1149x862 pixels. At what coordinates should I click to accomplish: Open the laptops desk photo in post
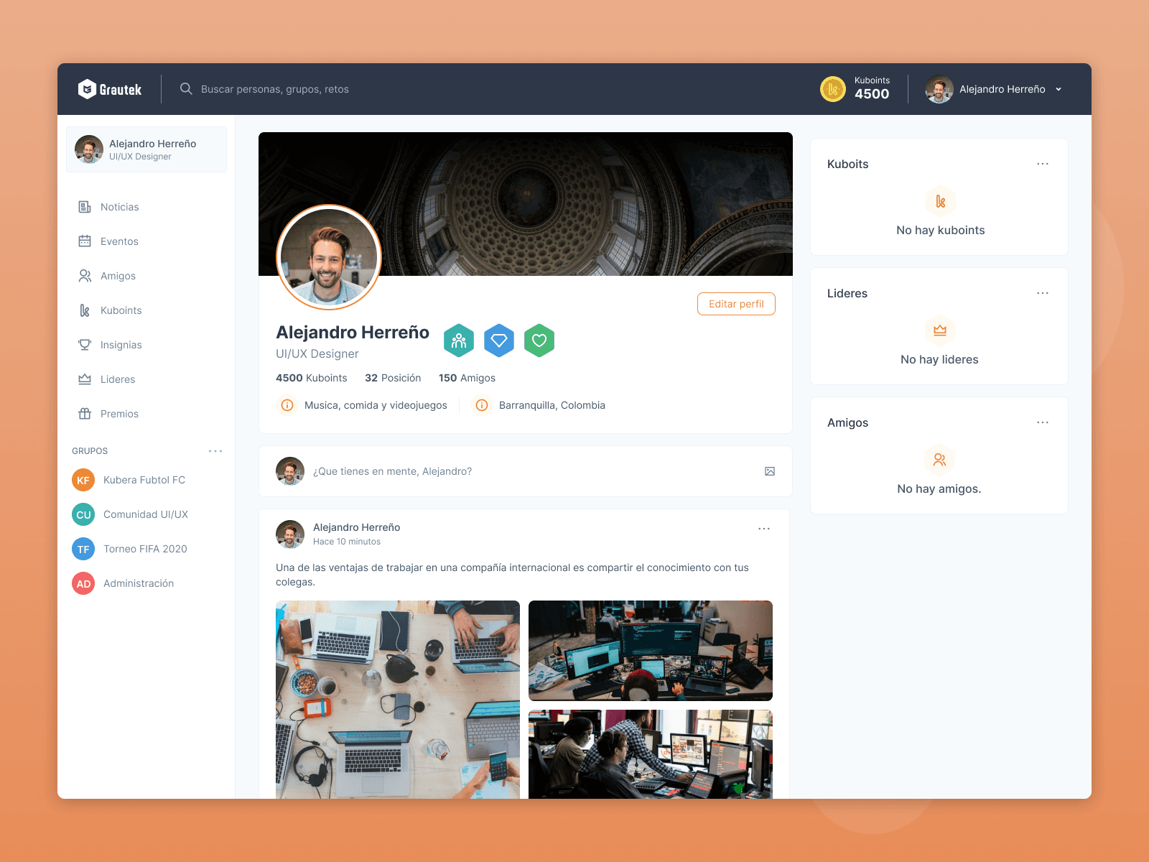pos(398,700)
